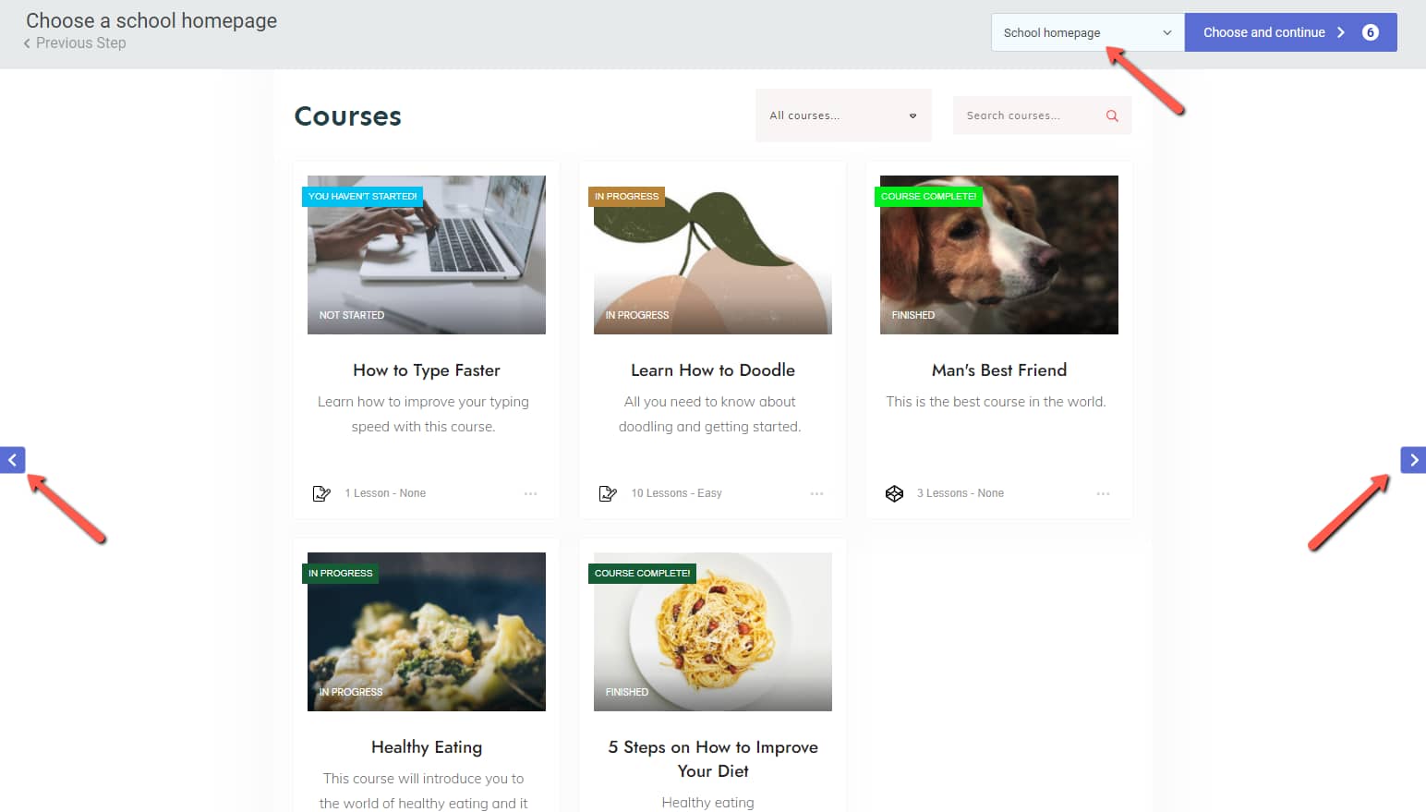Open the Man's Best Friend dog thumbnail
1426x812 pixels.
point(999,255)
